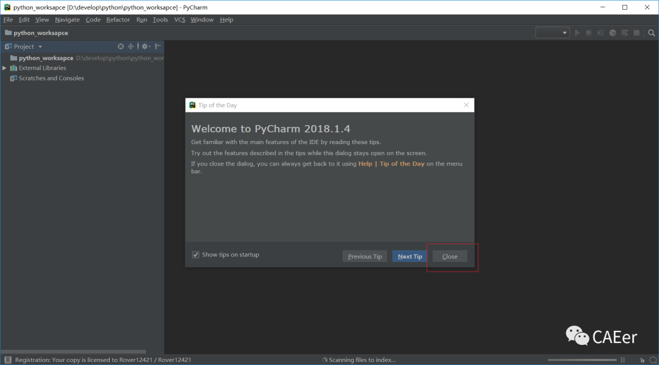Click Scanning files to index status text

362,360
